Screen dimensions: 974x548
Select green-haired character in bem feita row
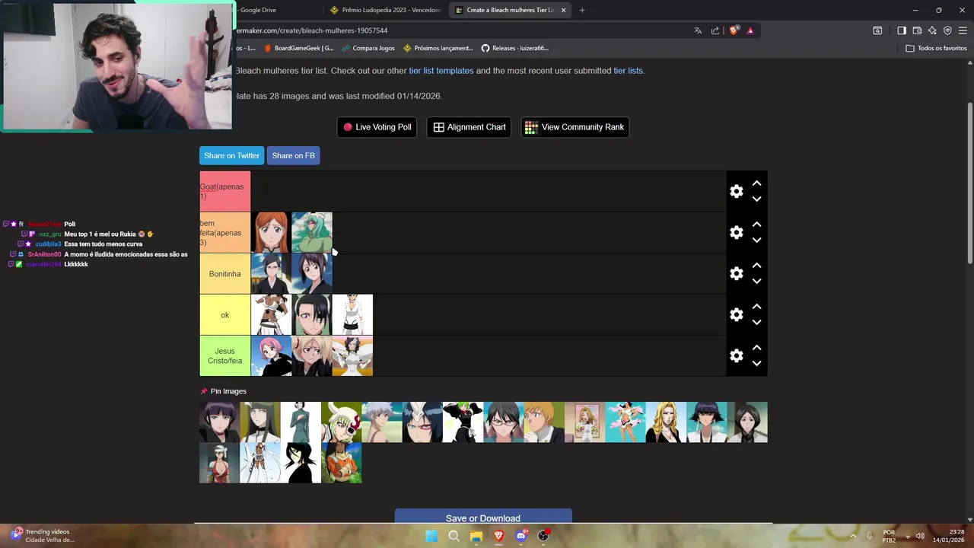[x=312, y=232]
